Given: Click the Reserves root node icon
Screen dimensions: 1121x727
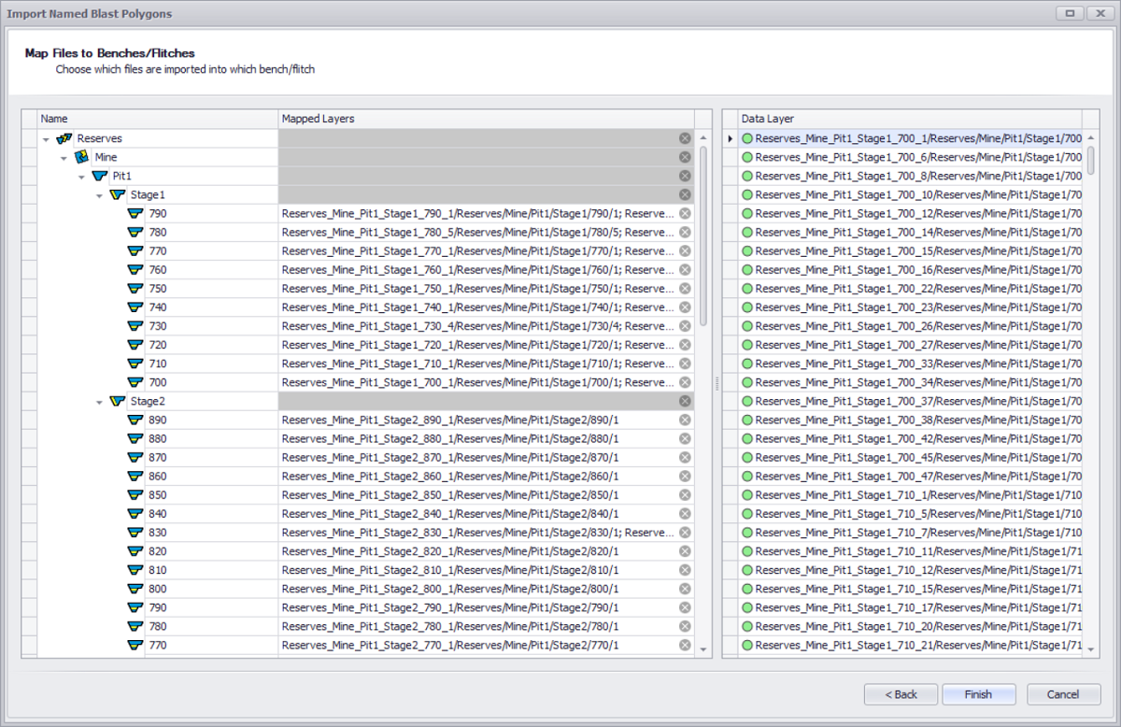Looking at the screenshot, I should 64,138.
